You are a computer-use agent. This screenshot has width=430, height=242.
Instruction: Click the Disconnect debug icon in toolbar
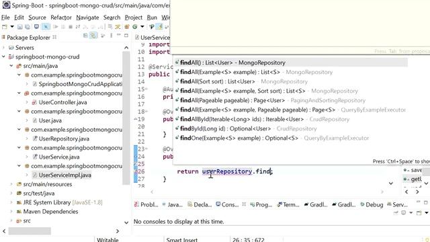click(78, 27)
